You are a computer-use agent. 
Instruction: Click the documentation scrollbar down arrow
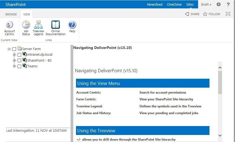click(220, 136)
